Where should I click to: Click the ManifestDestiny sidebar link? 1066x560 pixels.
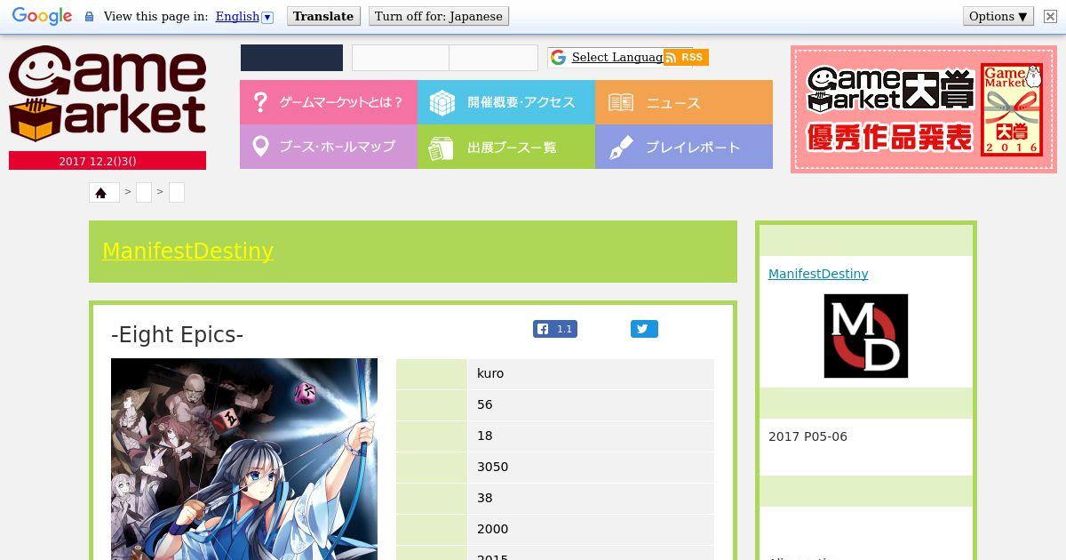[818, 274]
